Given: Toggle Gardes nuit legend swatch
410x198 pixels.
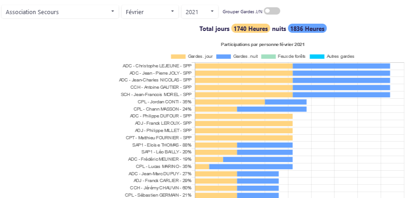Looking at the screenshot, I should (223, 56).
